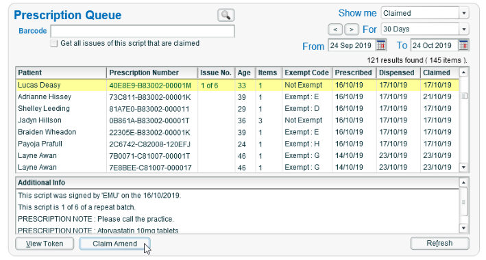
Task: Click Additional Info scroll down arrow
Action: point(463,228)
